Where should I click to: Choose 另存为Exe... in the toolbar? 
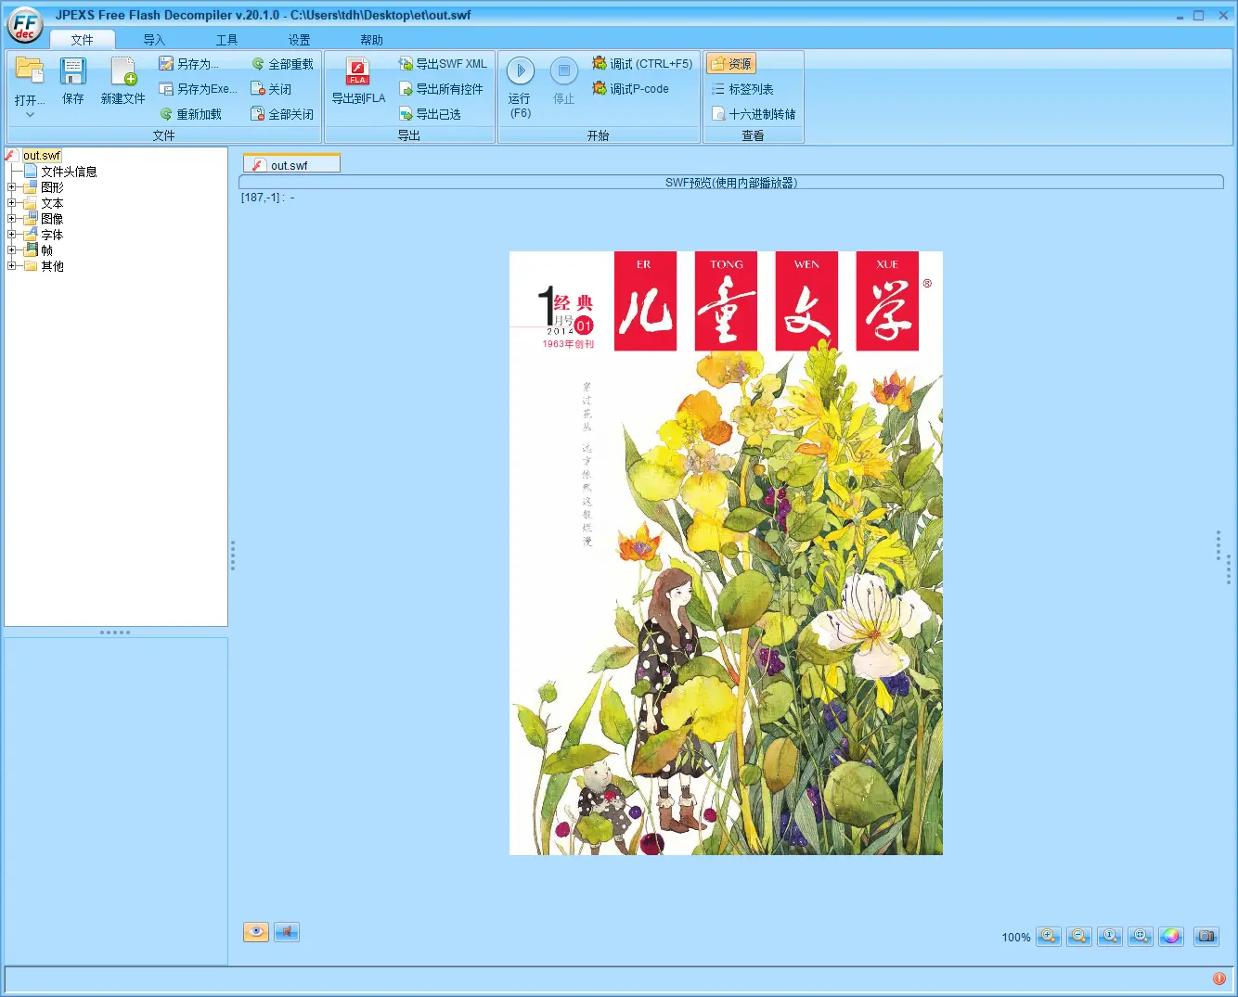point(199,89)
